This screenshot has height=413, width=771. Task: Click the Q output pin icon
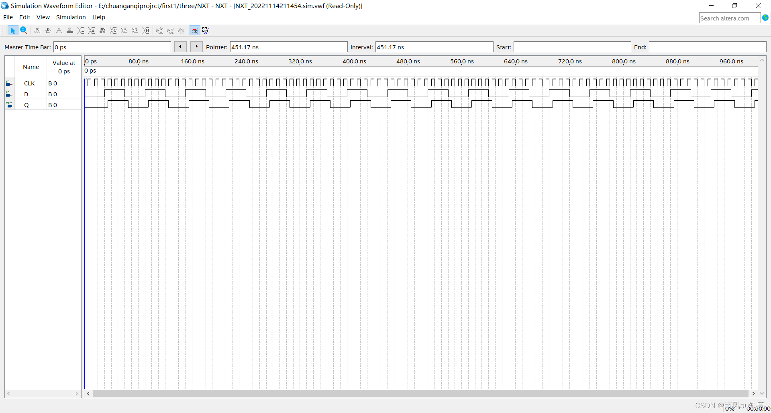9,105
